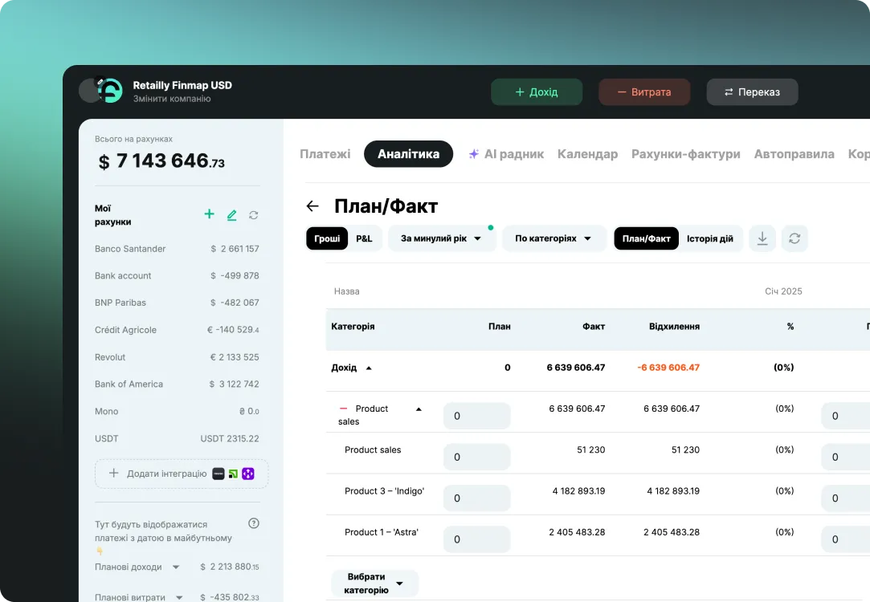Screen dimensions: 870x602
Task: Click the pencil edit accounts icon
Action: click(x=232, y=215)
